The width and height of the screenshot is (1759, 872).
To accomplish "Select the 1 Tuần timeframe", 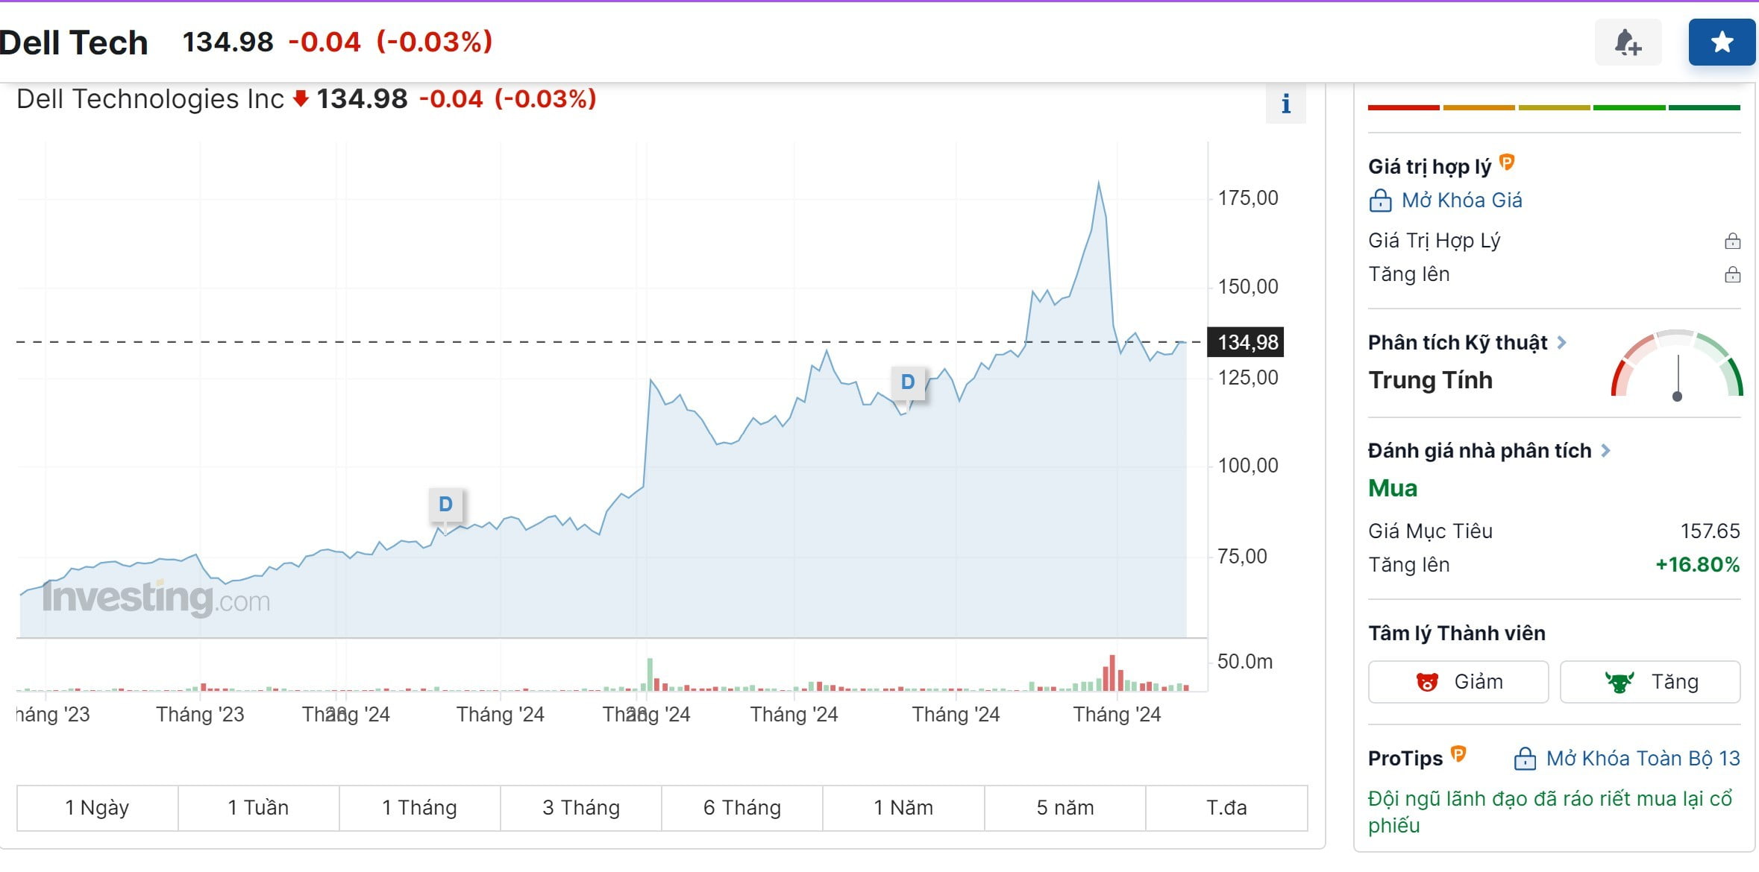I will (258, 808).
